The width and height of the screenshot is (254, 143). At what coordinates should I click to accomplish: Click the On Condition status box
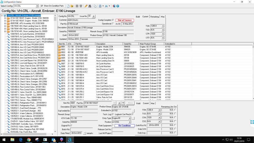pos(124,126)
